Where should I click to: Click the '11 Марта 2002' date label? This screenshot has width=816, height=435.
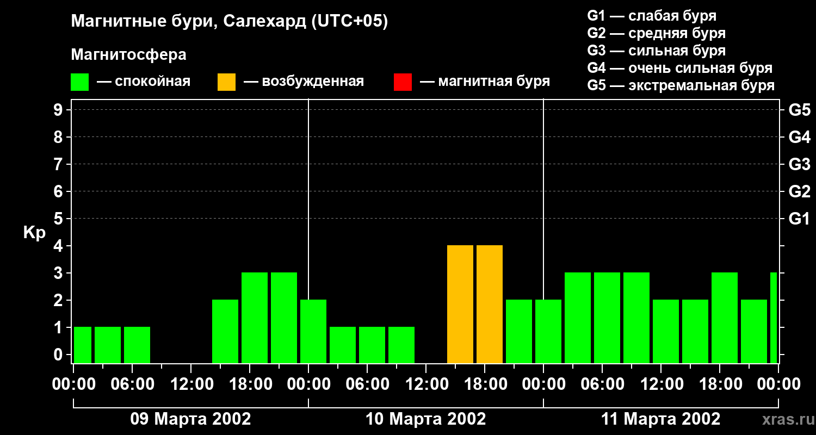(660, 419)
